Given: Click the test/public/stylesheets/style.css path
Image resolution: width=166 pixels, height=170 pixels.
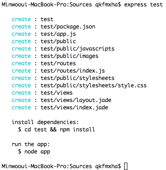Looking at the screenshot, I should click(x=93, y=85).
